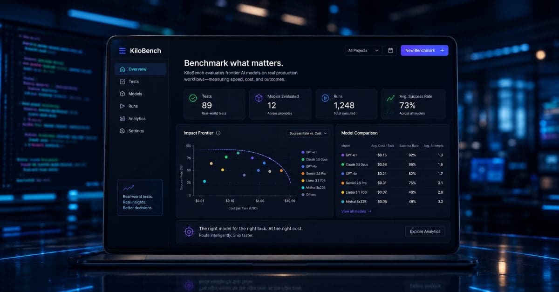This screenshot has height=292, width=559.
Task: Go to the Overview sidebar item
Action: [x=140, y=69]
